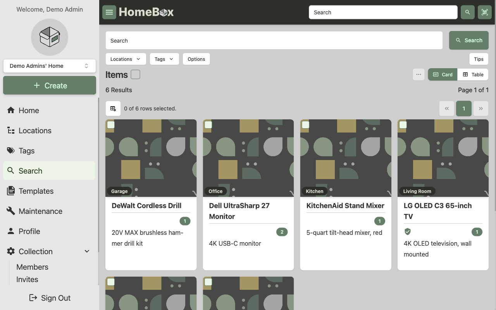Viewport: 496px width, 310px height.
Task: Open Tags in the sidebar
Action: tap(49, 151)
